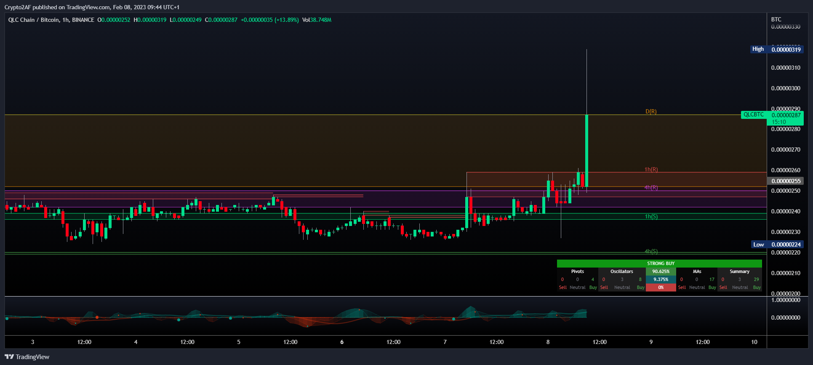
Task: Click date 8 on the time axis
Action: pos(548,342)
